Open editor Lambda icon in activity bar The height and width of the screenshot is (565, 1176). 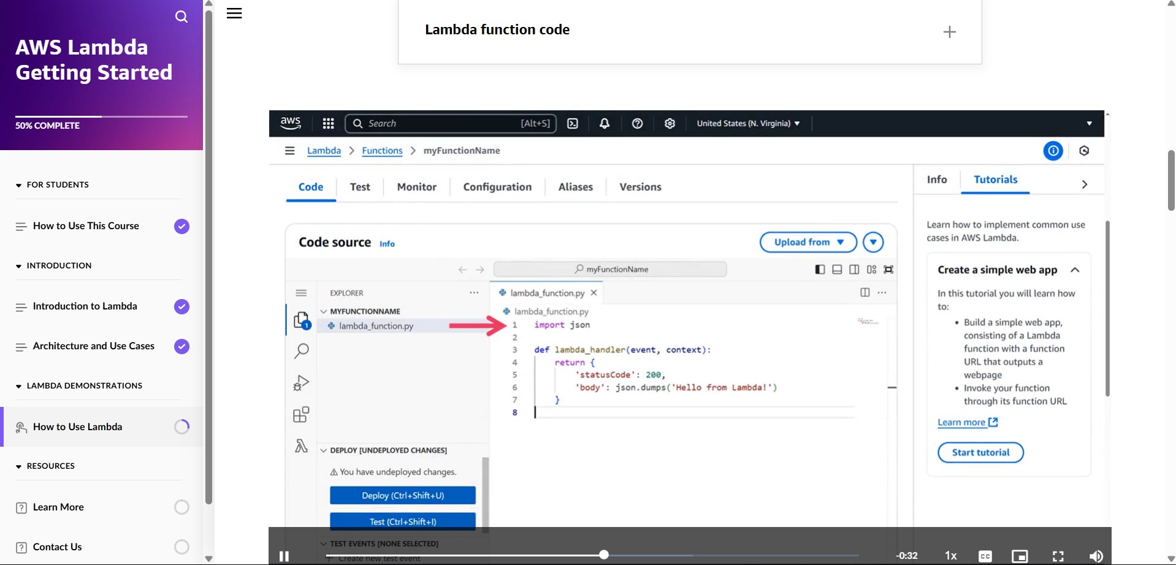pos(301,446)
